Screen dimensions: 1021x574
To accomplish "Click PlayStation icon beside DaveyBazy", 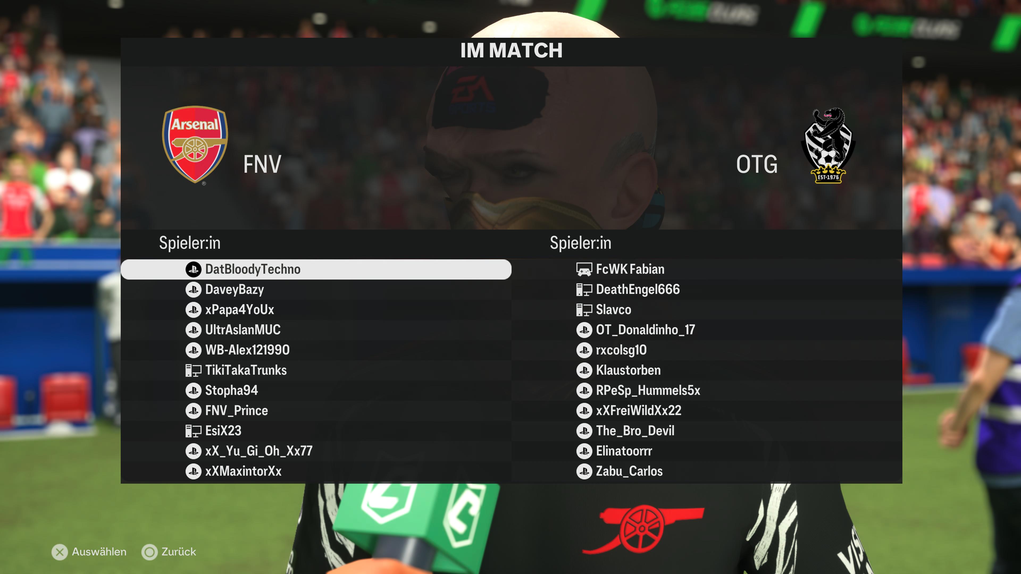I will tap(193, 290).
